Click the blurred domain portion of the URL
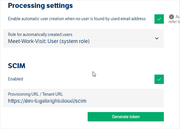The width and height of the screenshot is (180, 129). pos(50,101)
